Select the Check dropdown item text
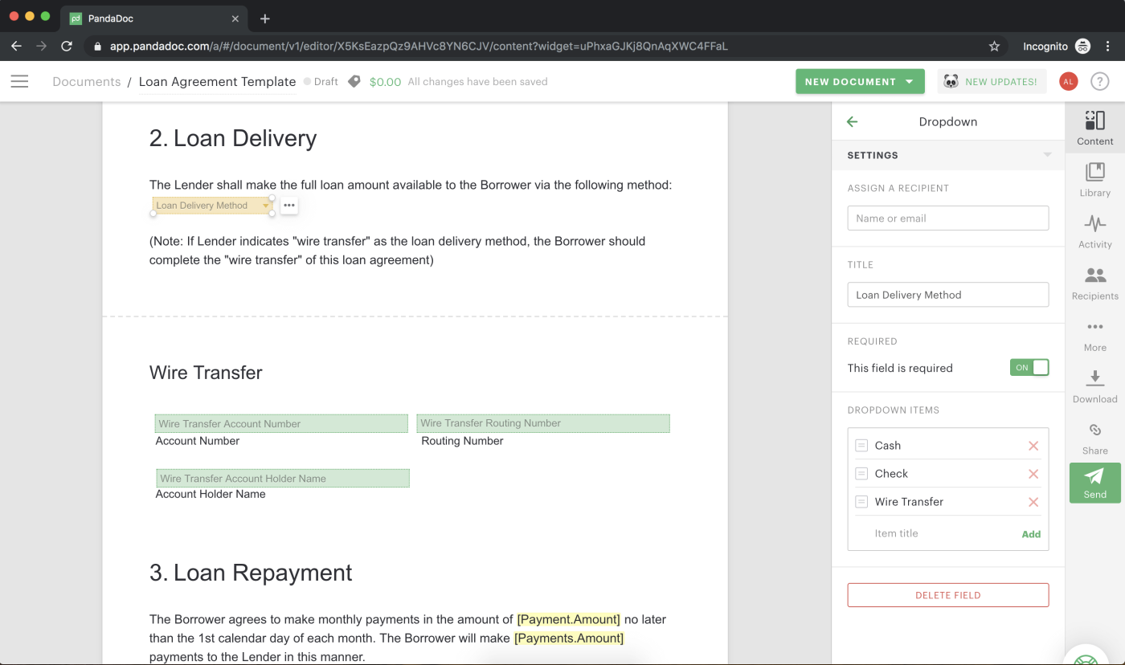This screenshot has width=1125, height=665. 891,474
